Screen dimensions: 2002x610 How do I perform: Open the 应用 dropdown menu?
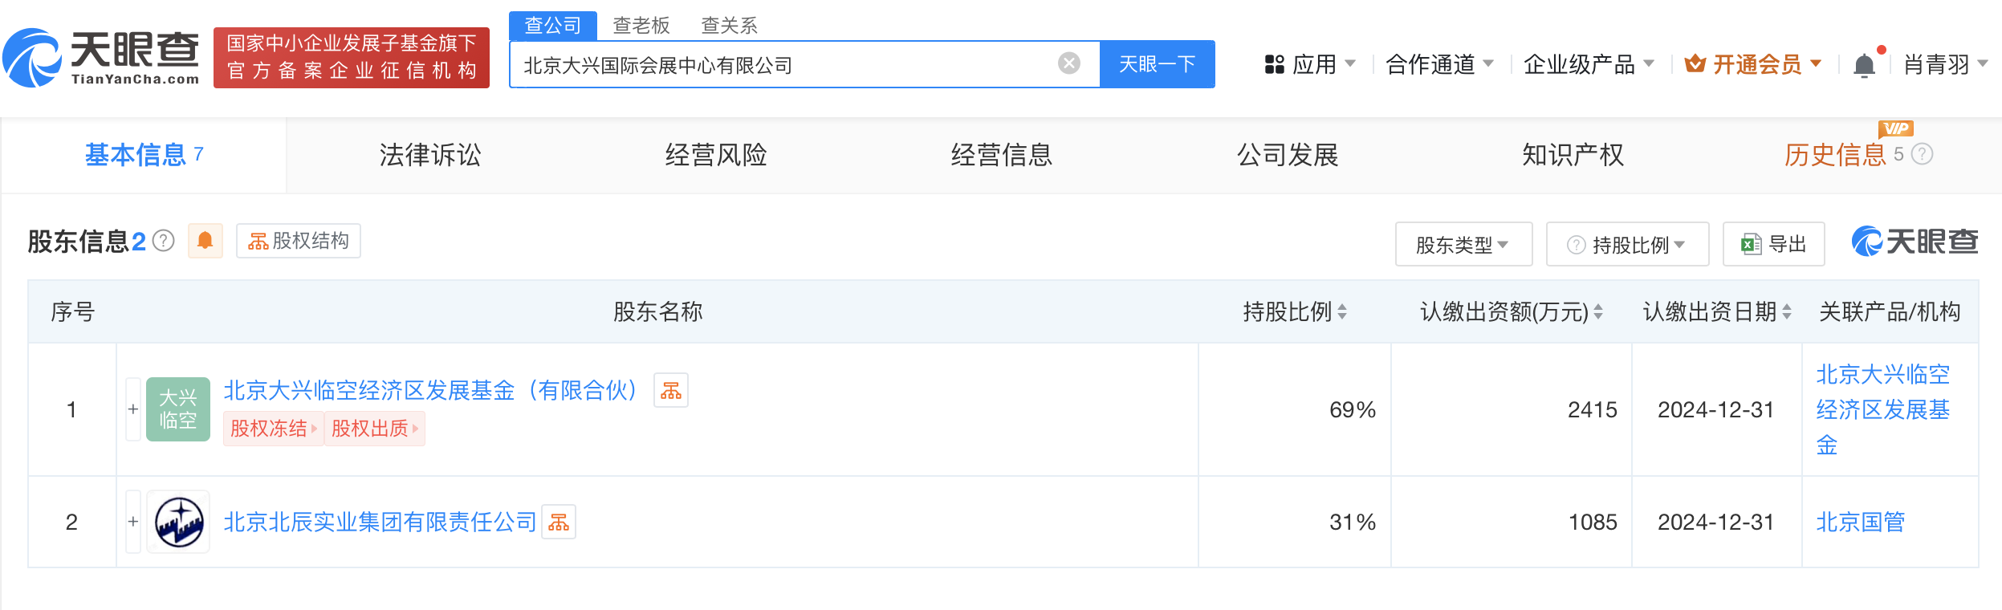pyautogui.click(x=1310, y=64)
